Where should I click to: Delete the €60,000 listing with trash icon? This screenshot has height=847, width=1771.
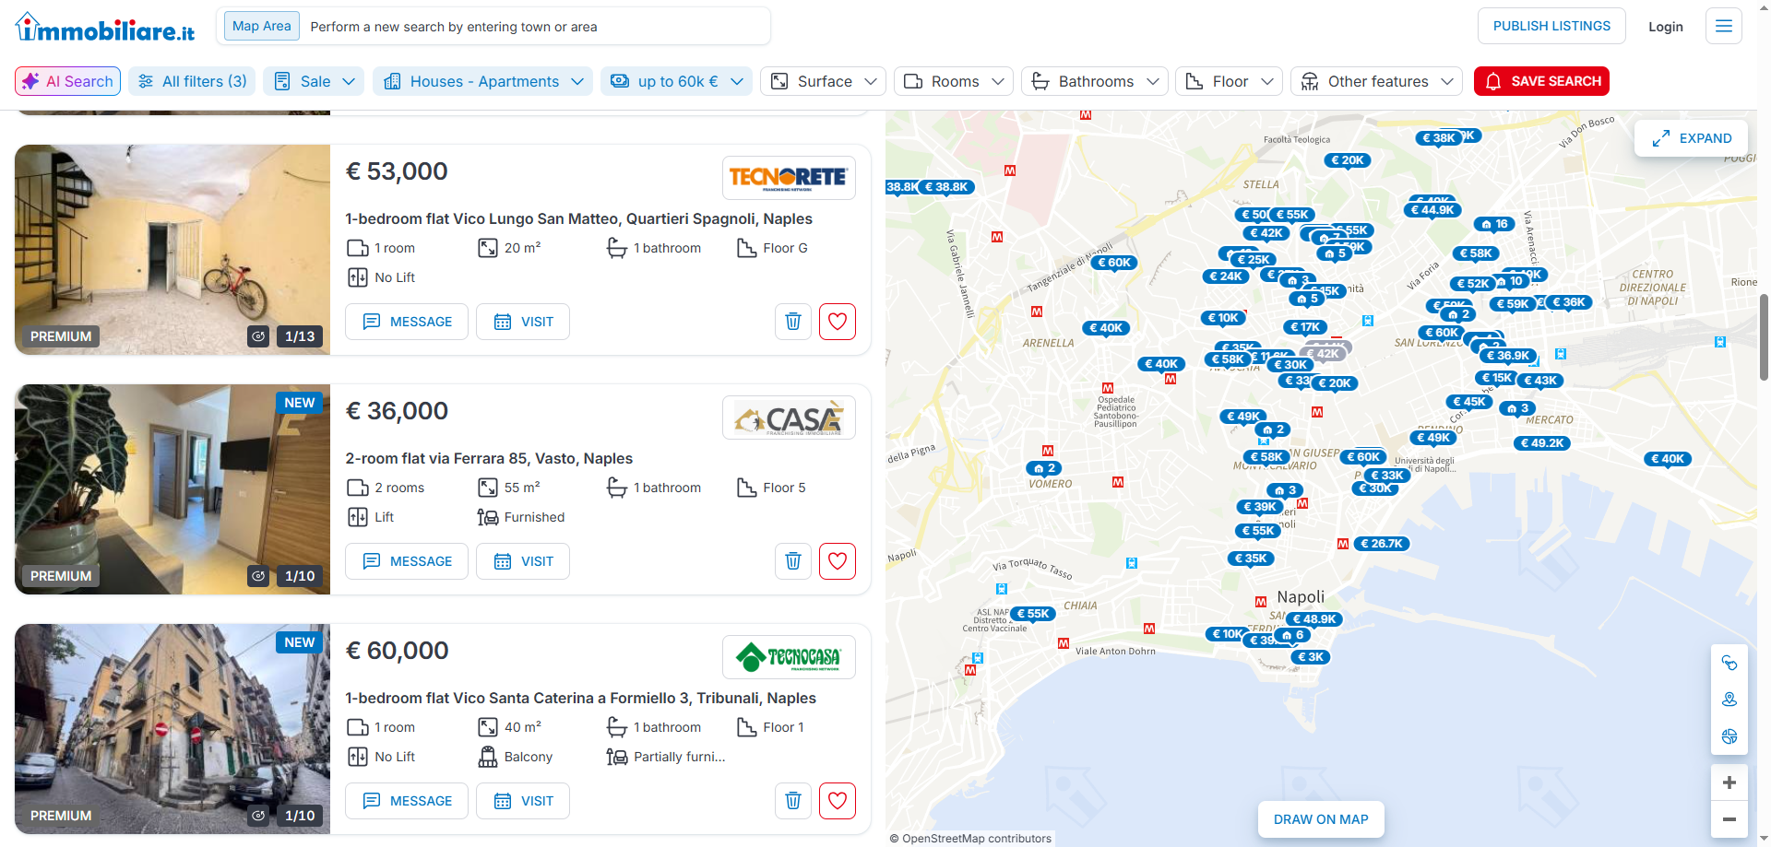tap(793, 801)
